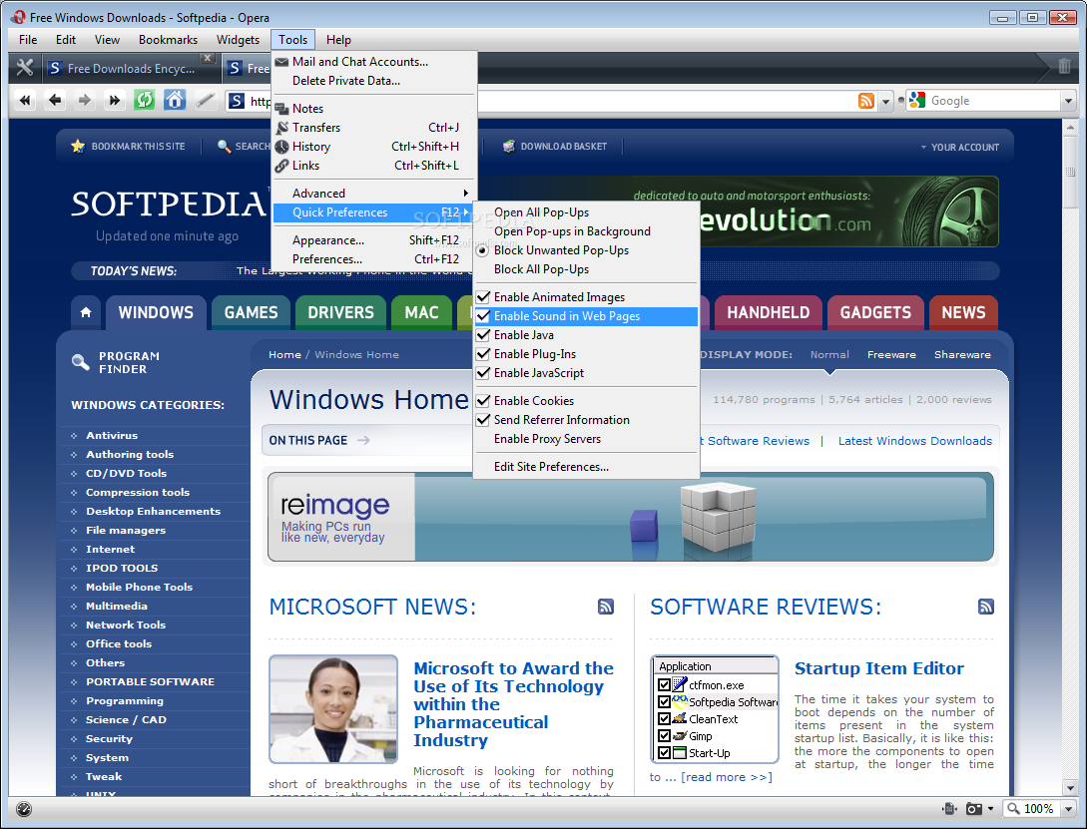Open the closed tabs trash icon

coord(1064,67)
